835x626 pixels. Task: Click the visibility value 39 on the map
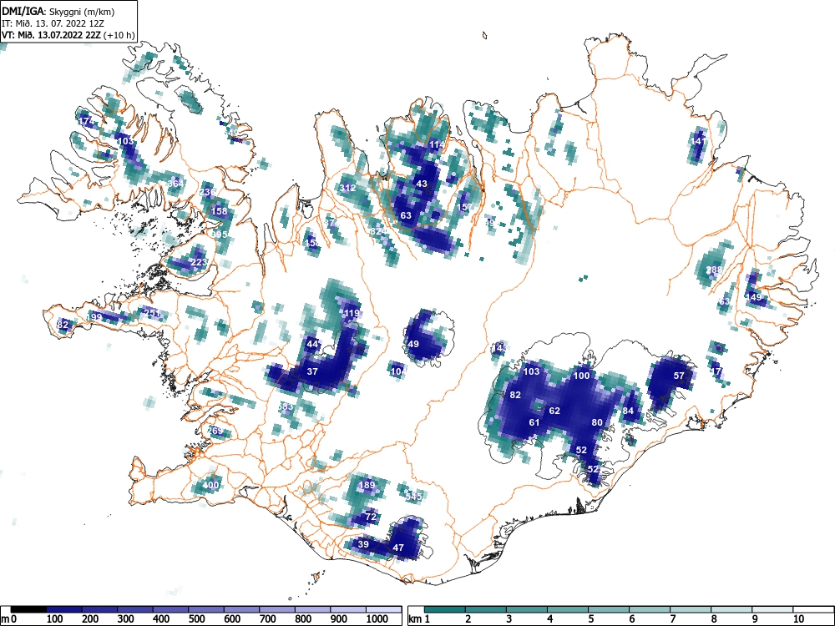363,544
